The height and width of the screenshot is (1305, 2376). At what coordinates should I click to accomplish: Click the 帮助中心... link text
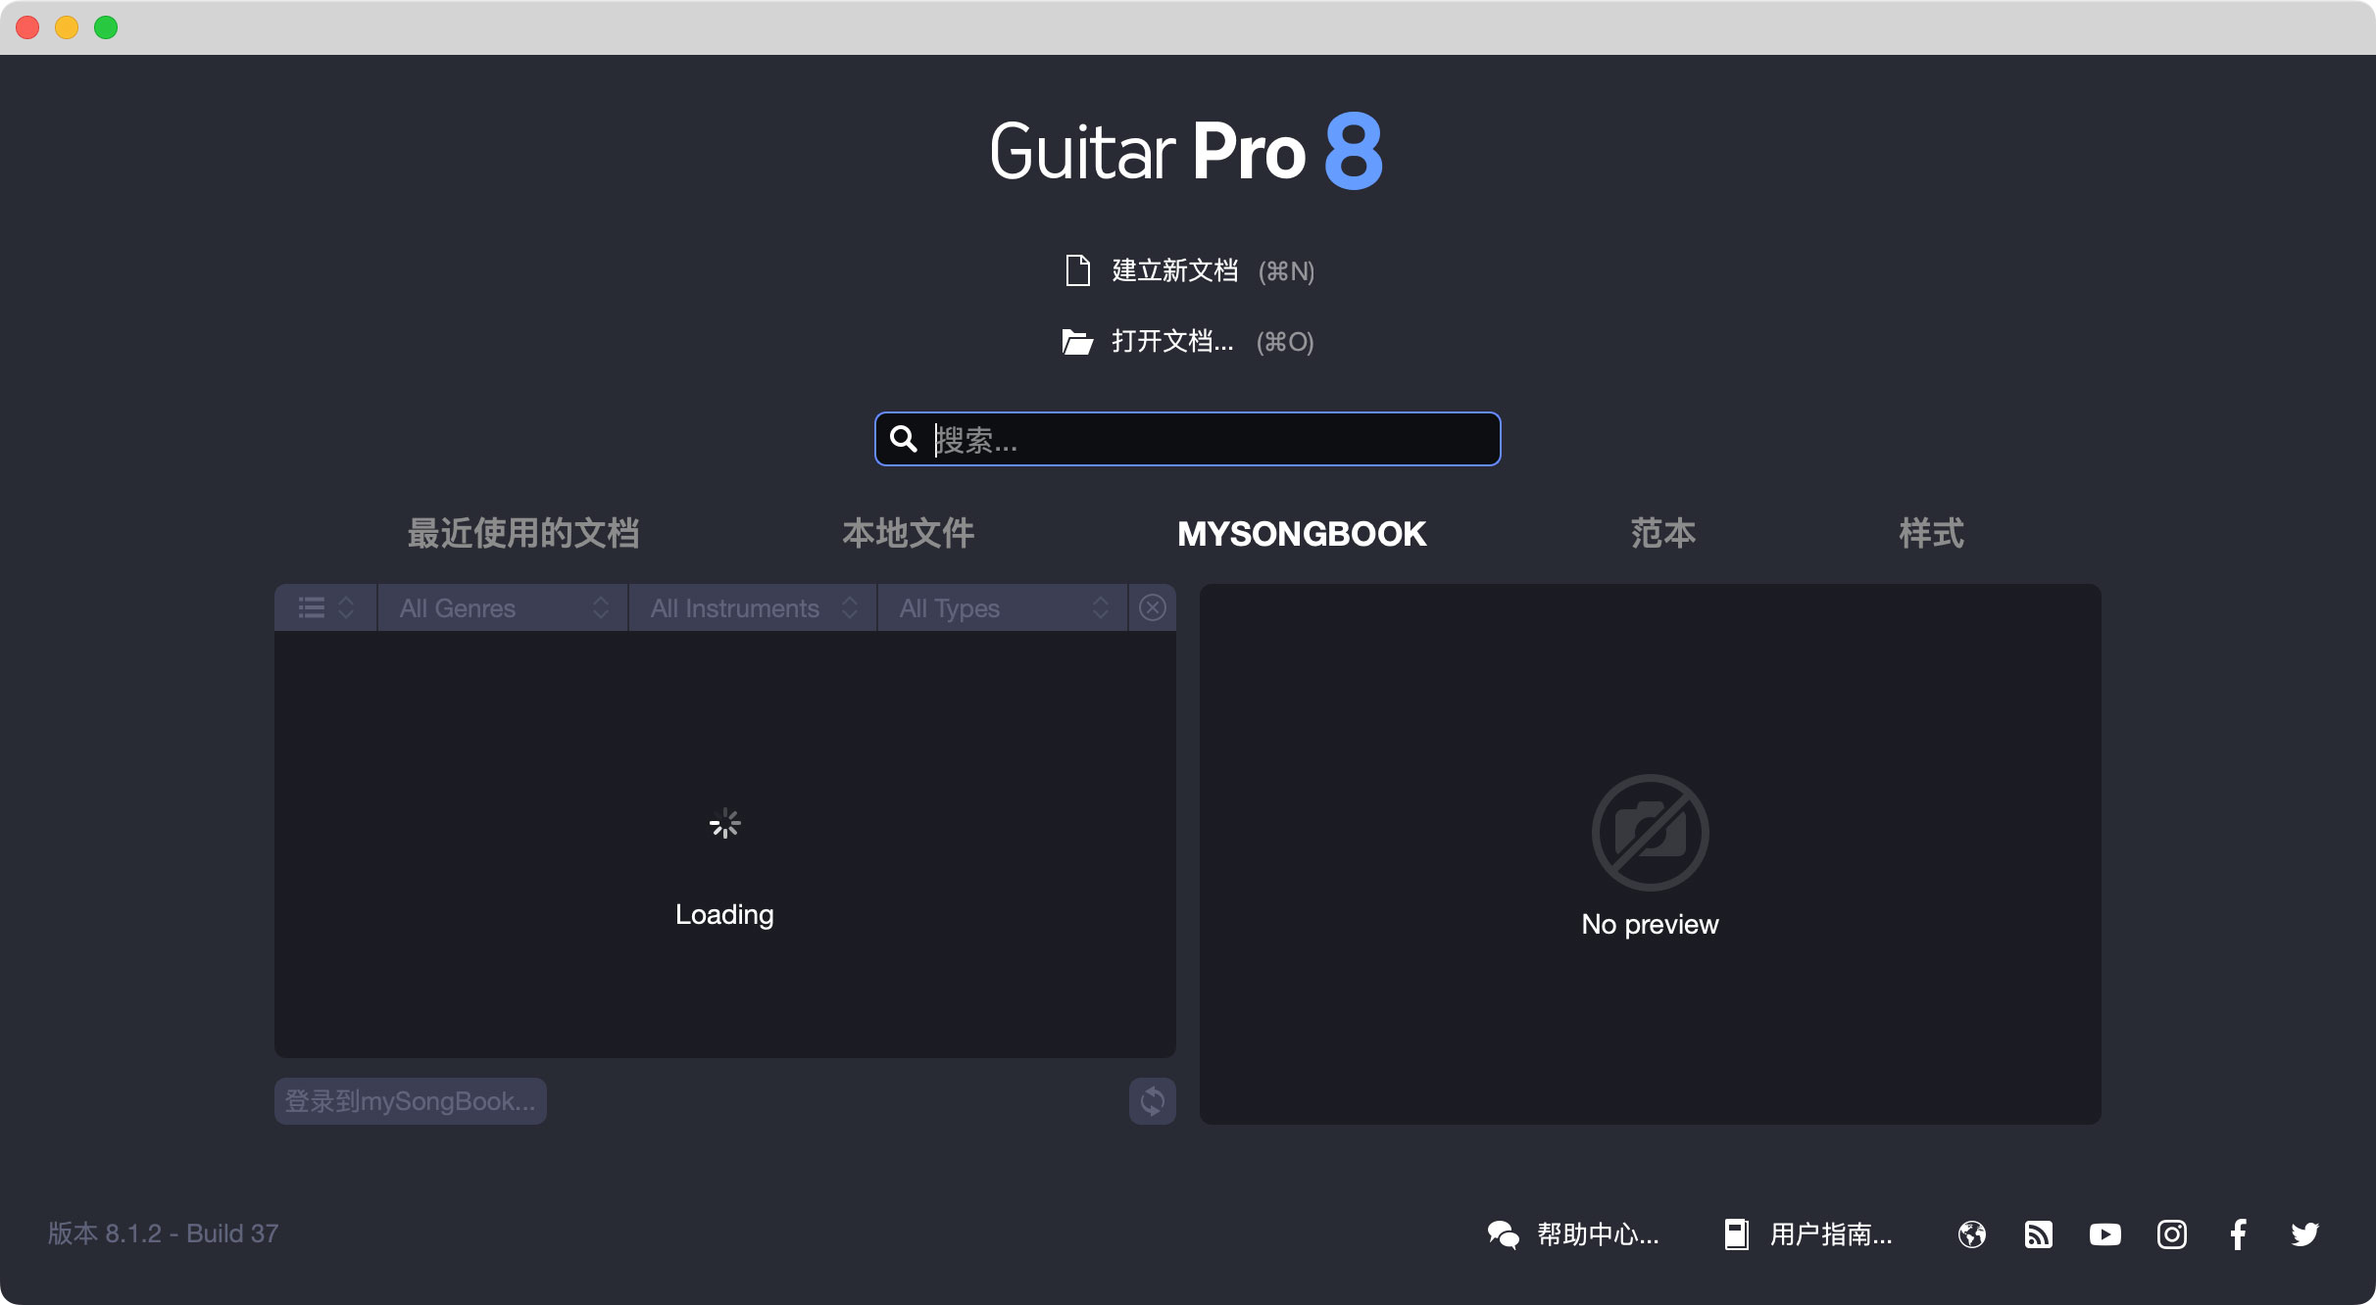1598,1234
